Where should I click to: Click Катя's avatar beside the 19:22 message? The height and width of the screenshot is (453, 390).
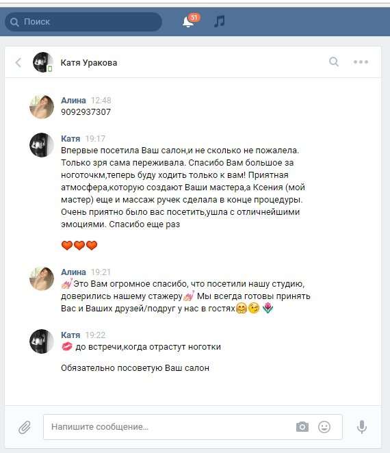coord(42,341)
